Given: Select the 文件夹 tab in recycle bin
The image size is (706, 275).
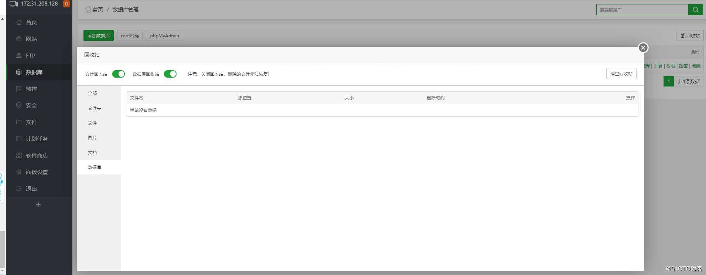Looking at the screenshot, I should tap(99, 108).
